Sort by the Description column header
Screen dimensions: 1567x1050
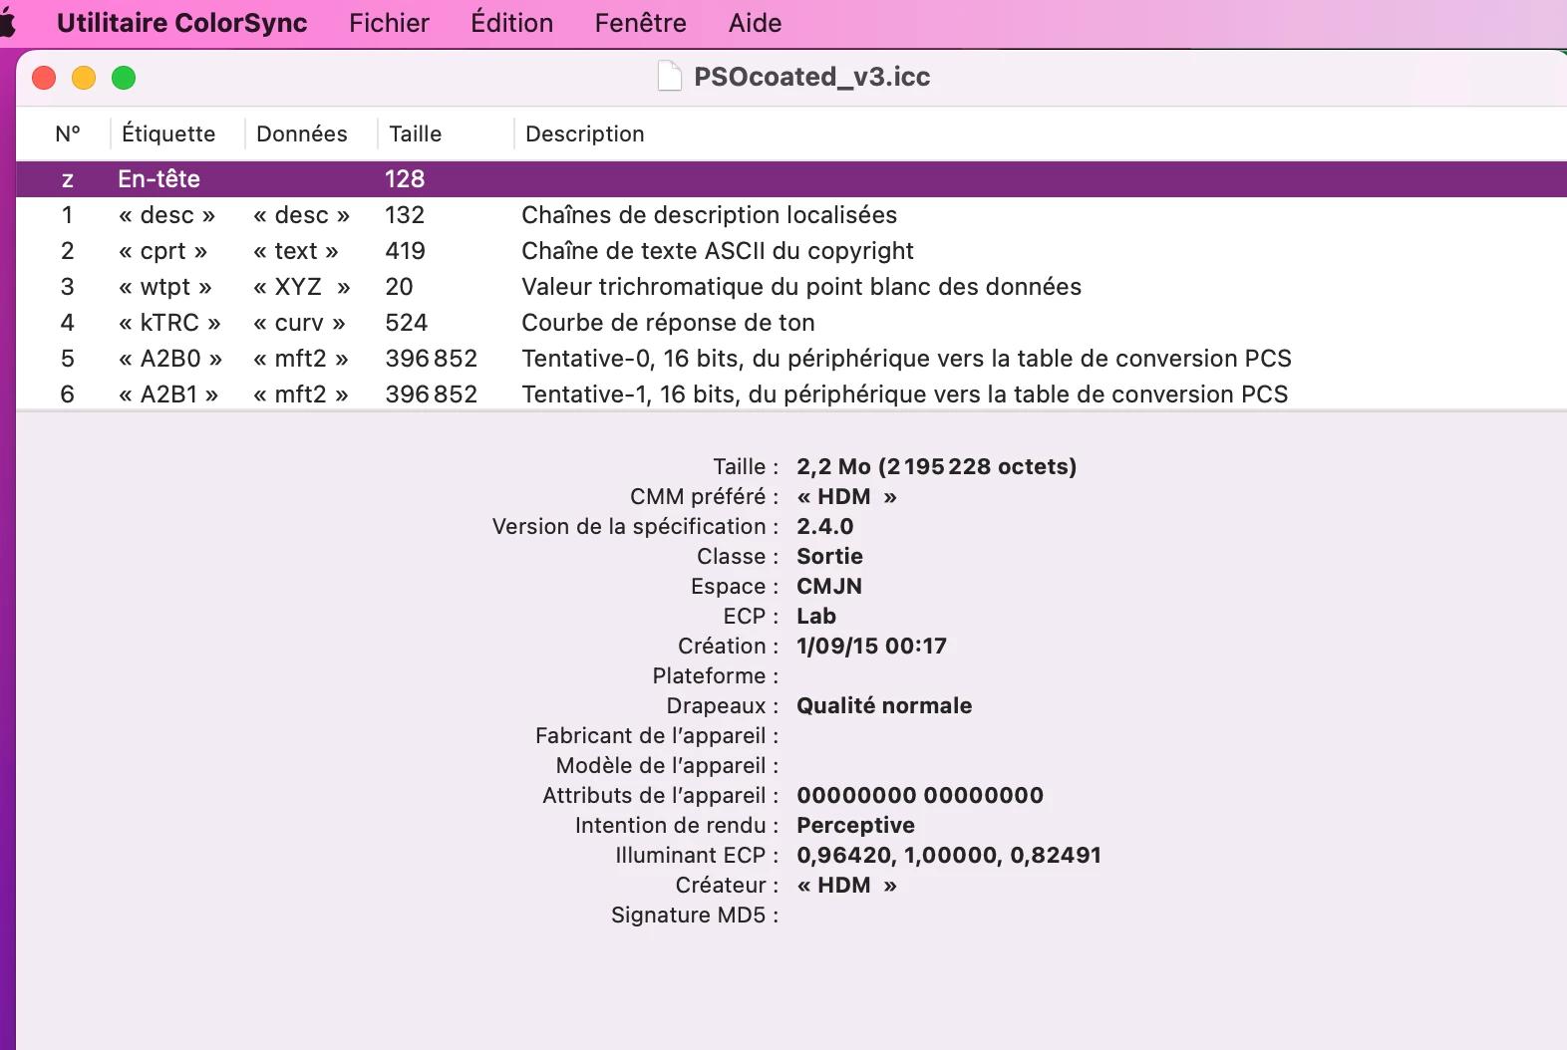coord(585,133)
